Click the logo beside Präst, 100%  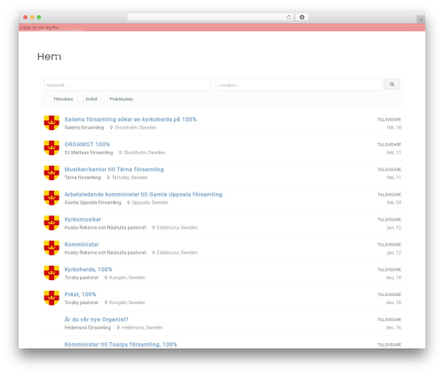tap(52, 298)
